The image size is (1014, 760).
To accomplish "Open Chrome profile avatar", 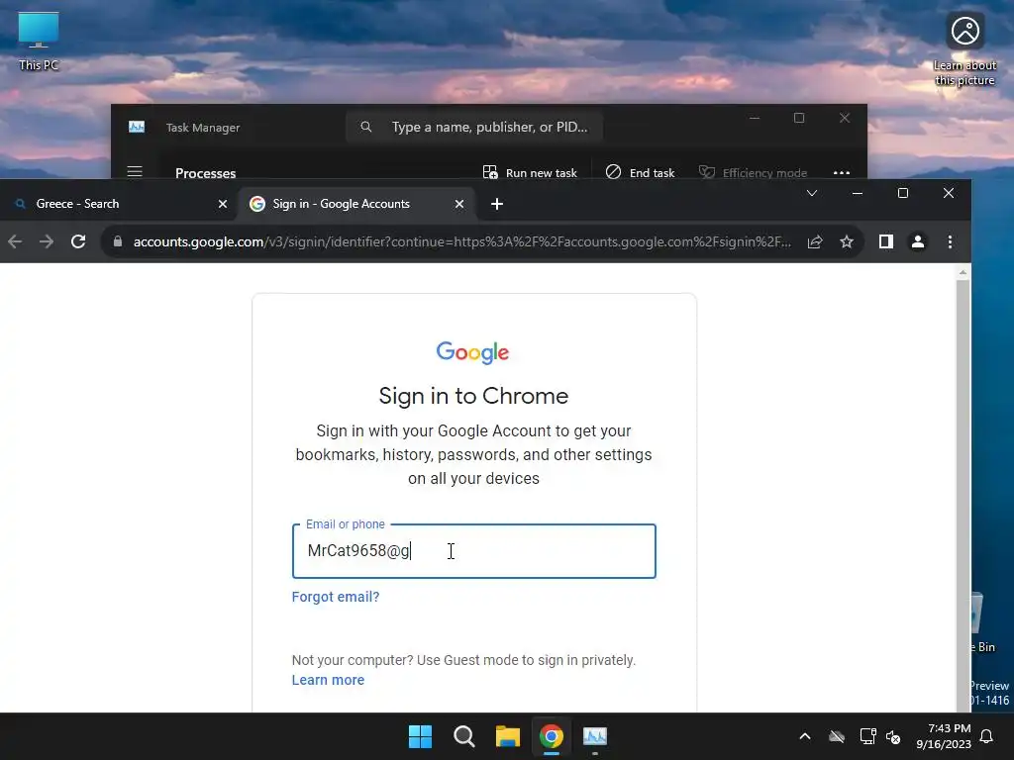I will click(x=918, y=241).
